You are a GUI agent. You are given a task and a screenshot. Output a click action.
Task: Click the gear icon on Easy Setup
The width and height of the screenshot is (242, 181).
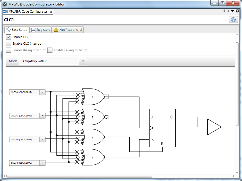click(8, 30)
